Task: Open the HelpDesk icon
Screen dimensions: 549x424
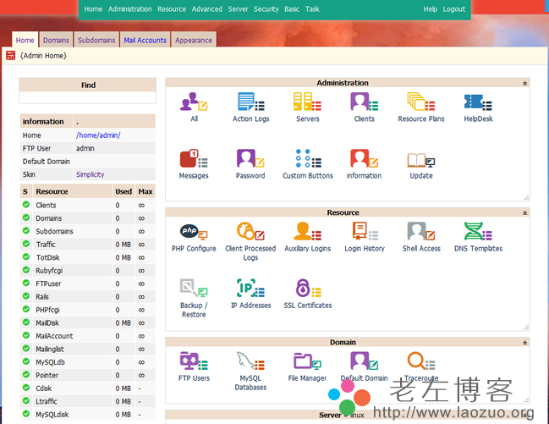Action: tap(478, 103)
